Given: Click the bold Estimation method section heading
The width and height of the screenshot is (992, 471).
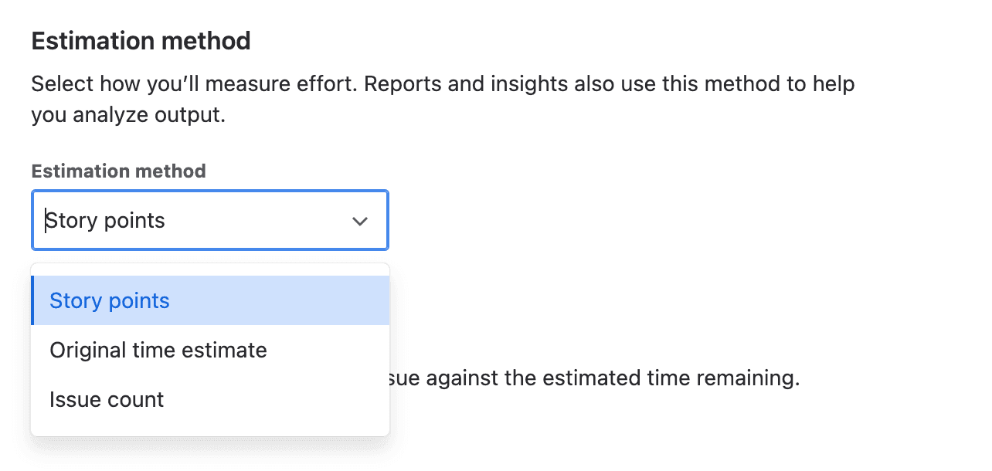Looking at the screenshot, I should 141,40.
